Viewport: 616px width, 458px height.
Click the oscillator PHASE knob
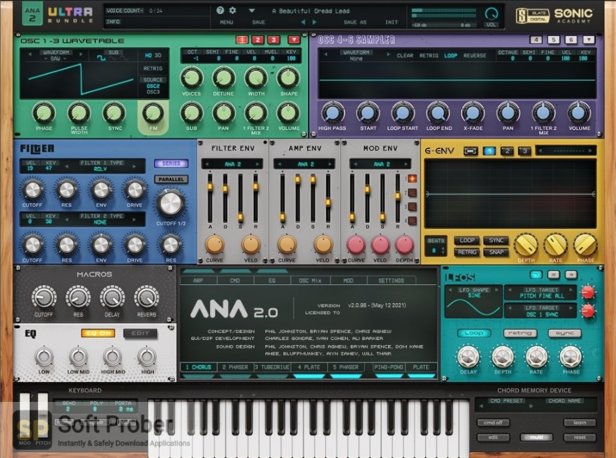tap(43, 113)
